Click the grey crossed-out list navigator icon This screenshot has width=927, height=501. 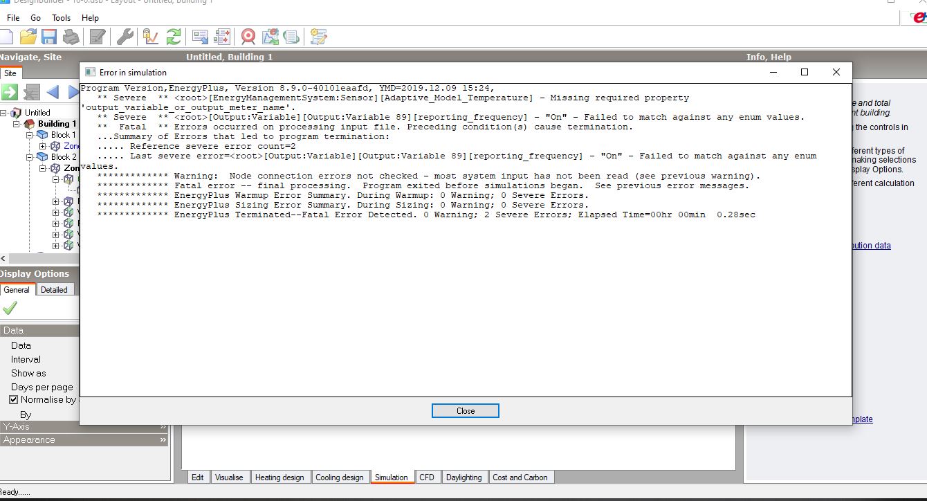coord(31,92)
